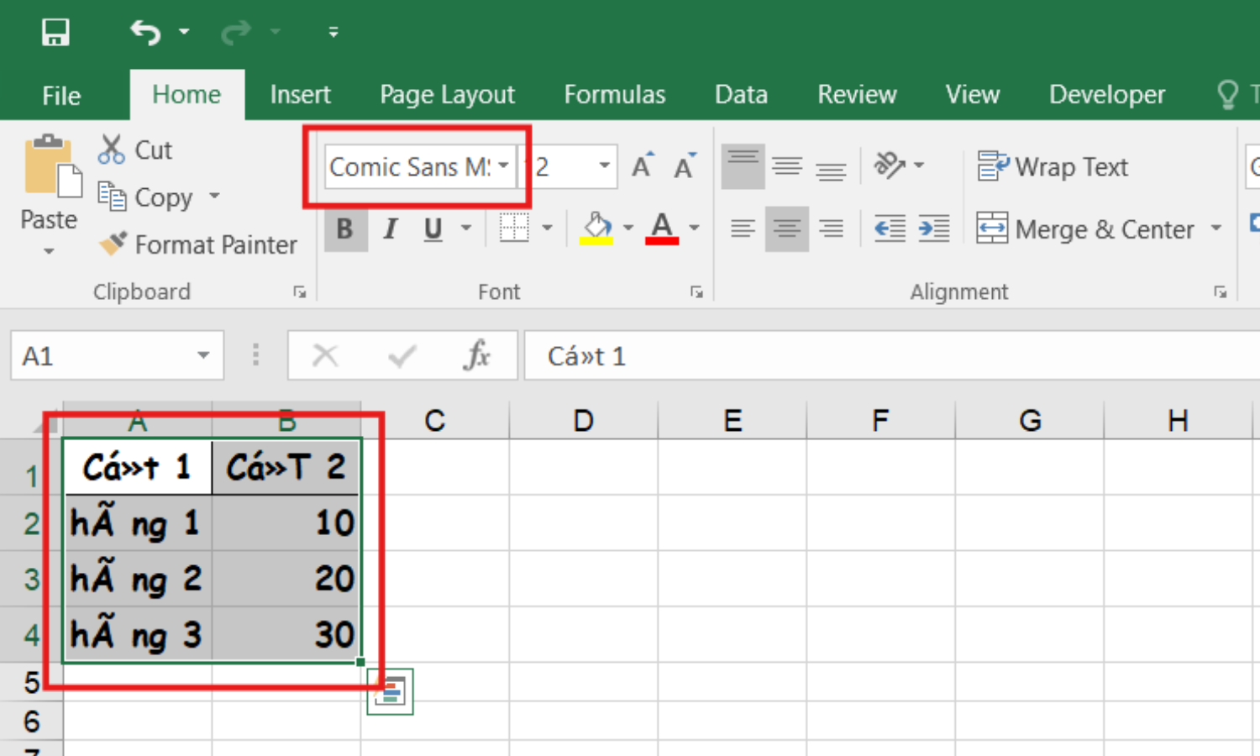Open the font name dropdown
This screenshot has height=756, width=1260.
click(x=504, y=166)
